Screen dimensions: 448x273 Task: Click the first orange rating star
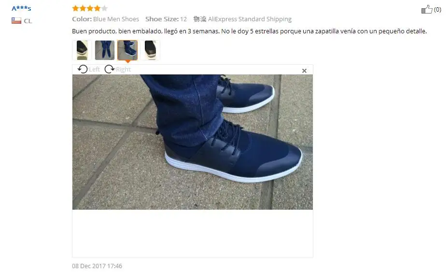click(x=75, y=8)
